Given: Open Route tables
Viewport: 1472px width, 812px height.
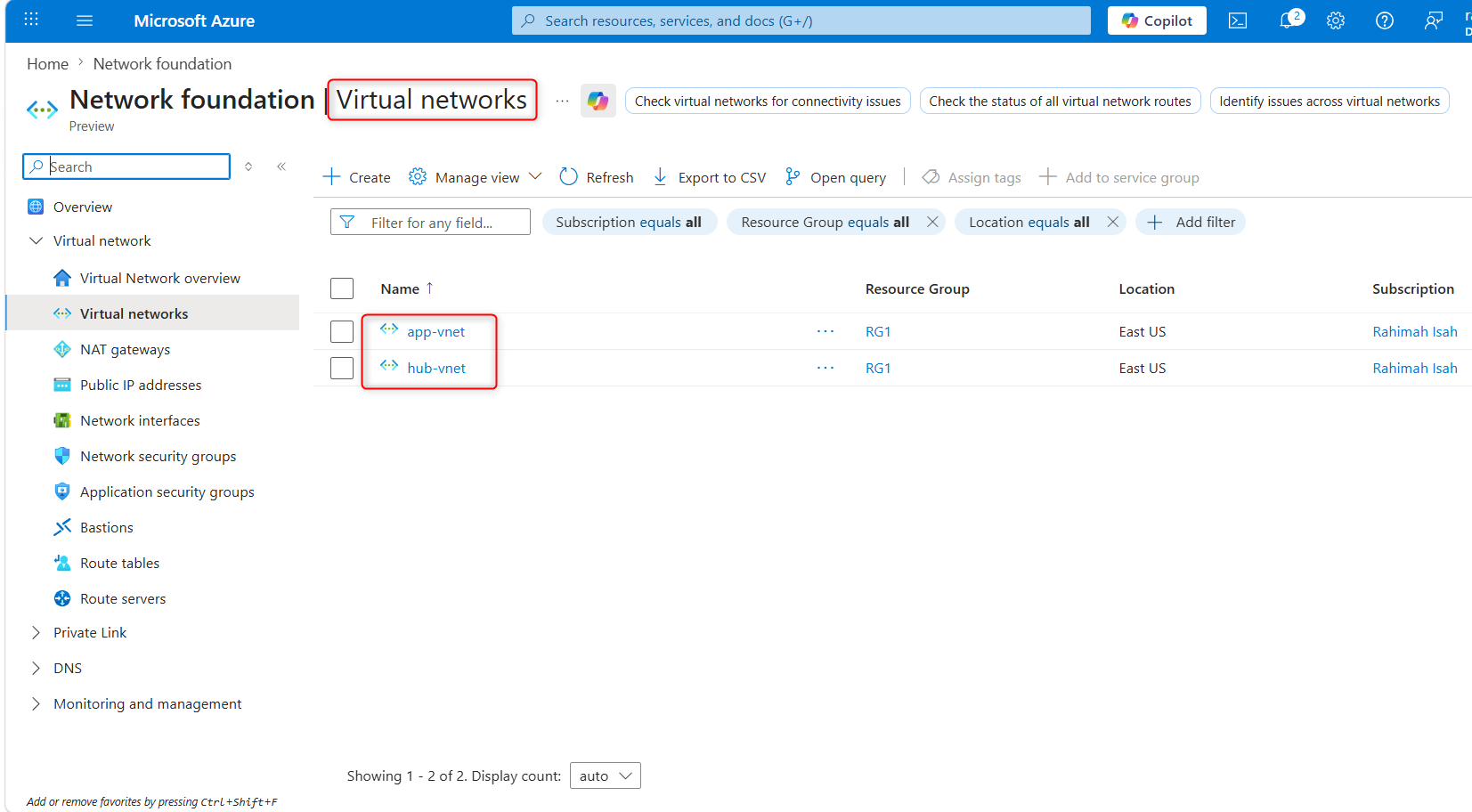Looking at the screenshot, I should [119, 563].
